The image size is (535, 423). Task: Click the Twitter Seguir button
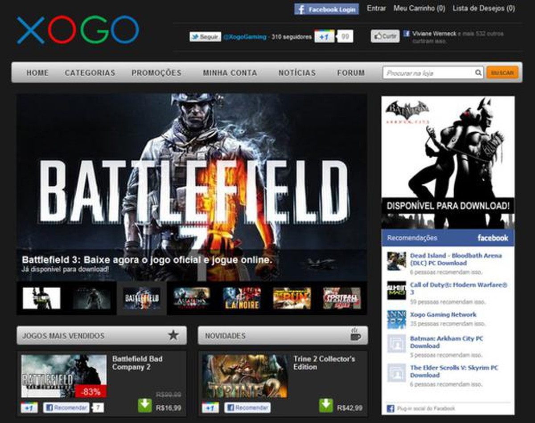coord(205,37)
